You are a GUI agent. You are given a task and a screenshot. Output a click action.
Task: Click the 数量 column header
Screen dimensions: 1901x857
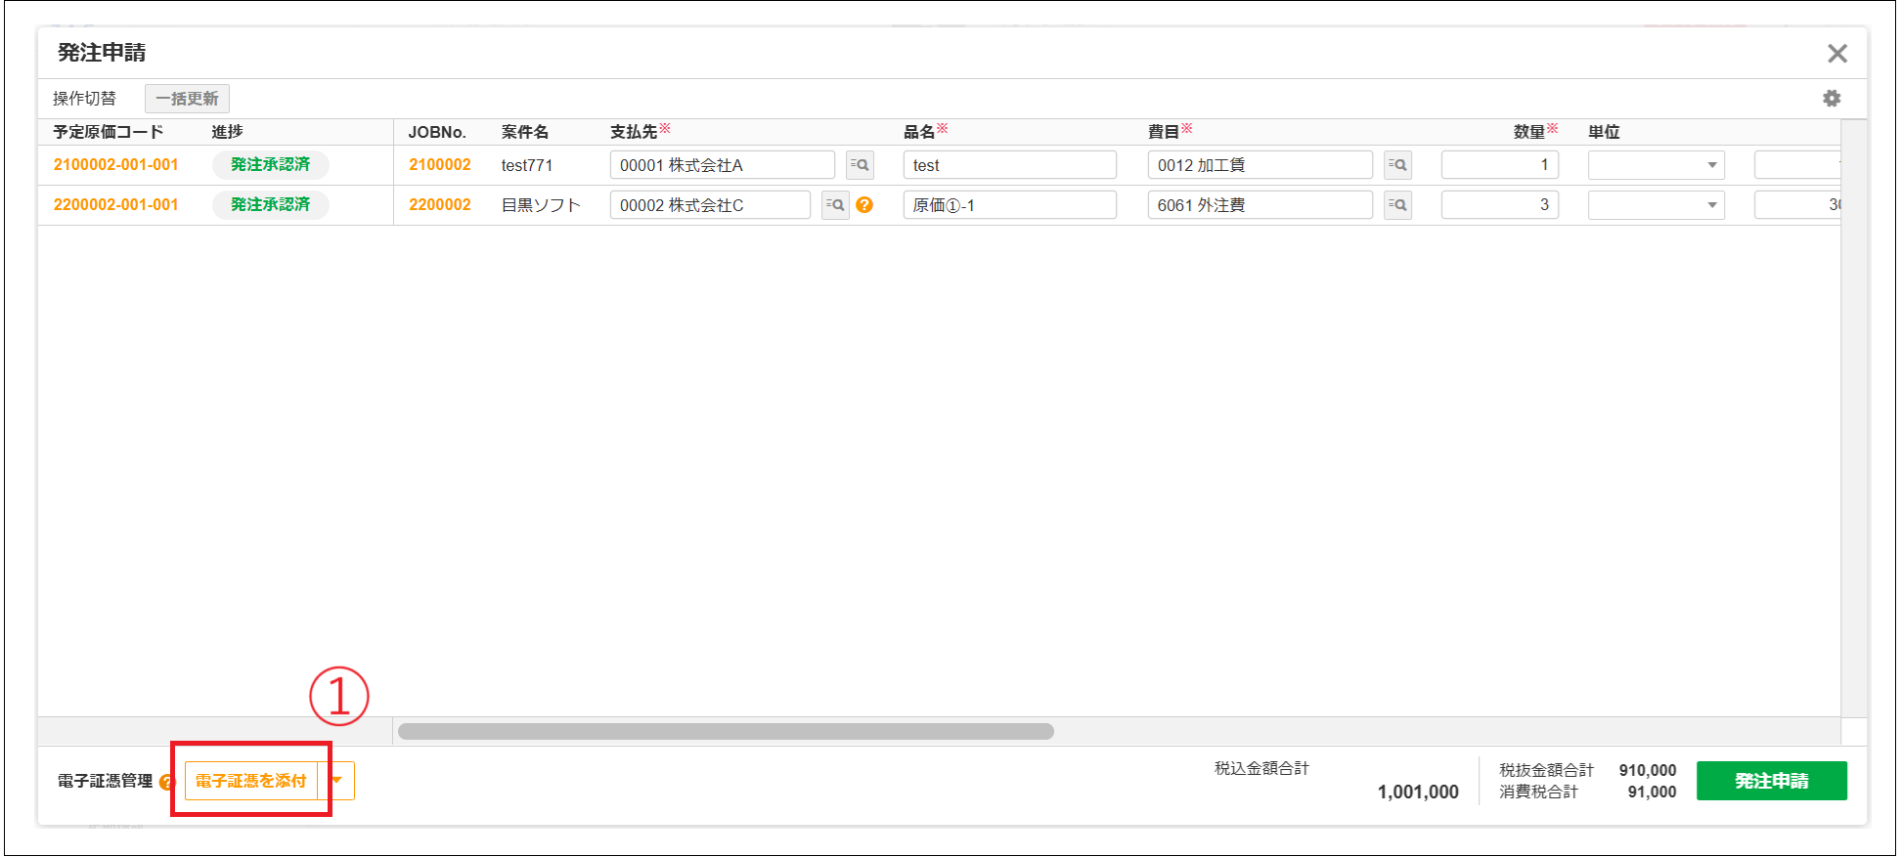1529,132
